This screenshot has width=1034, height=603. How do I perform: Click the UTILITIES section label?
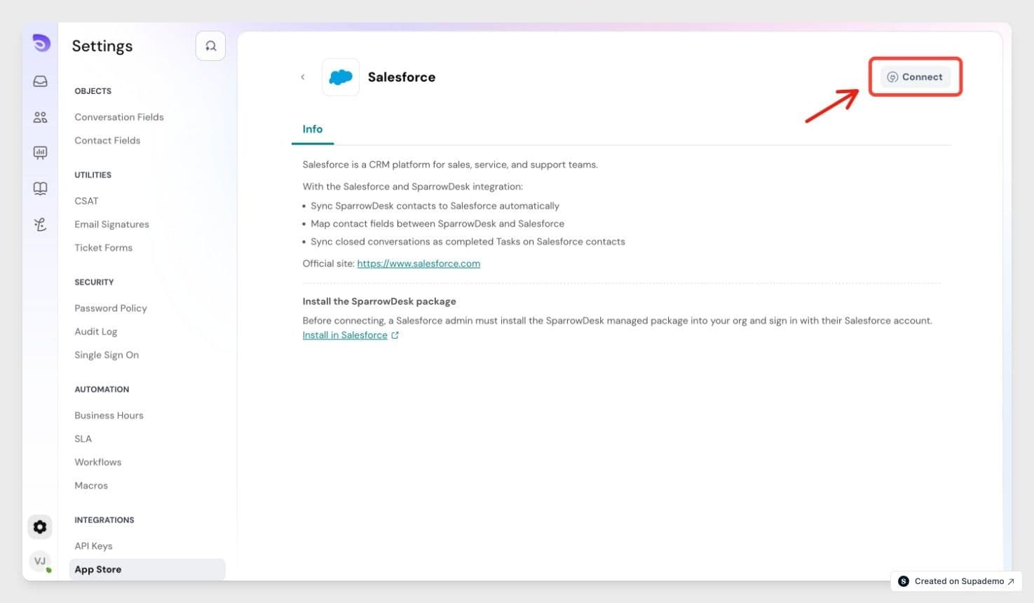tap(93, 175)
